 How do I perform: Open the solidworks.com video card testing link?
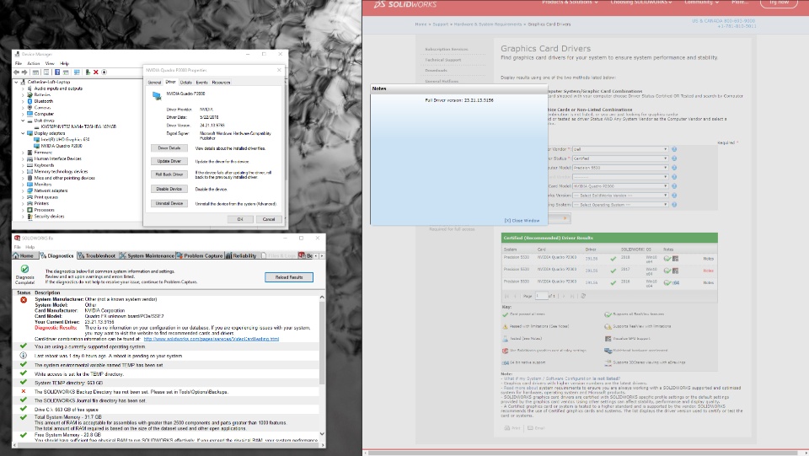(211, 340)
